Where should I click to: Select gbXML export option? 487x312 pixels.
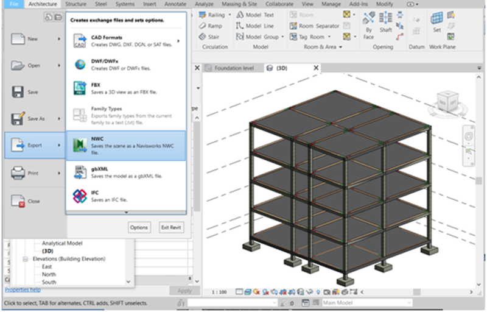pos(126,172)
